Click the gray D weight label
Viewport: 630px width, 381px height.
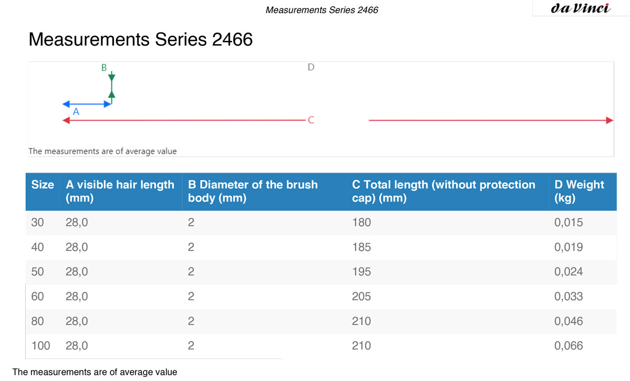311,67
